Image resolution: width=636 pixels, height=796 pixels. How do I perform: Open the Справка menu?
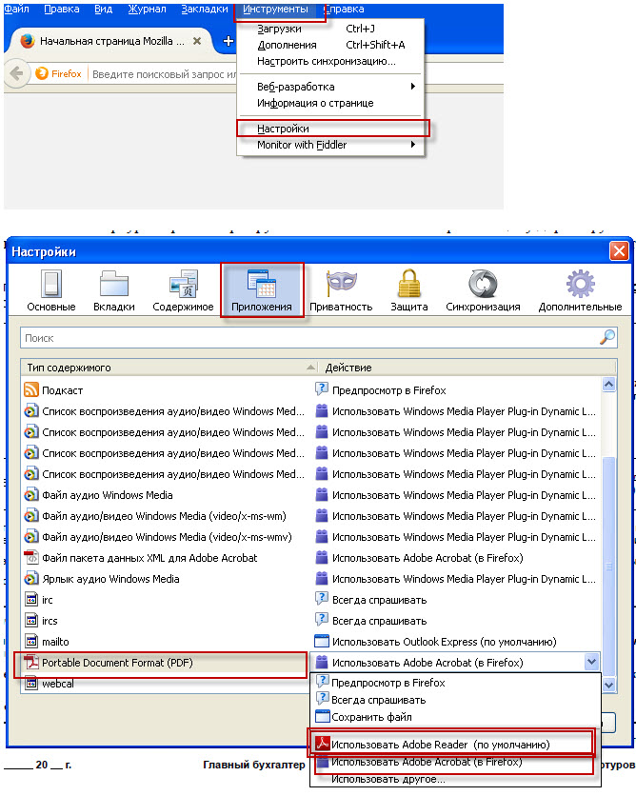pyautogui.click(x=344, y=9)
